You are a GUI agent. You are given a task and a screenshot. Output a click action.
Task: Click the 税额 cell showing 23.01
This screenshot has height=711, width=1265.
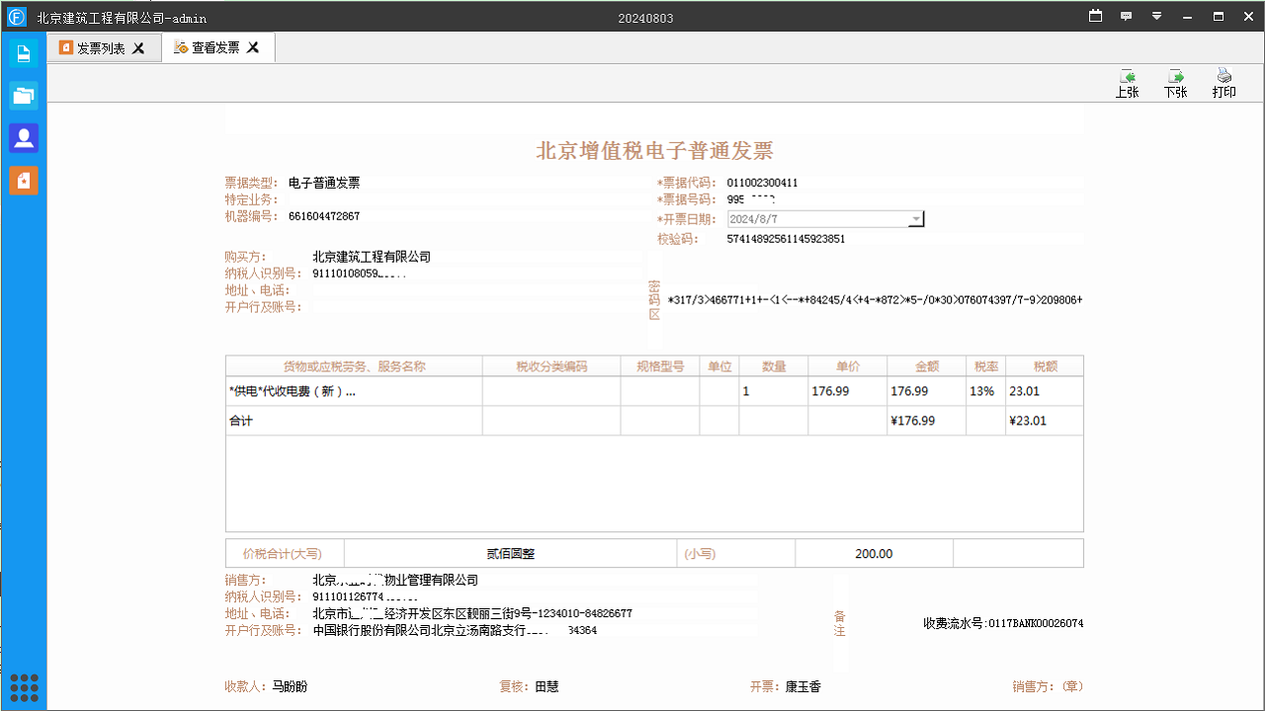click(x=1045, y=391)
